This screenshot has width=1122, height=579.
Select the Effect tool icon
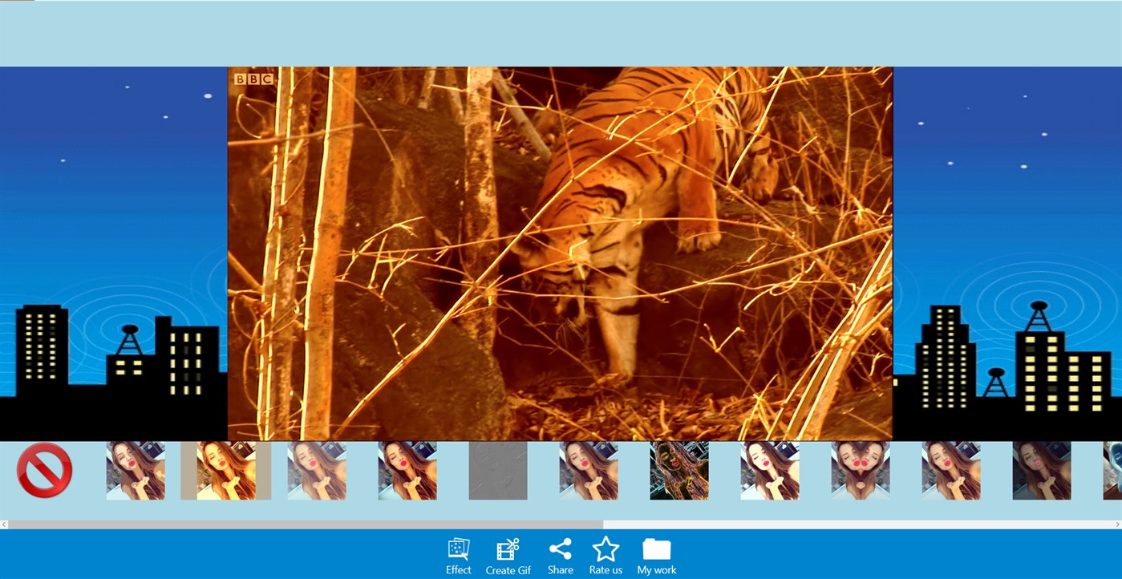(458, 549)
